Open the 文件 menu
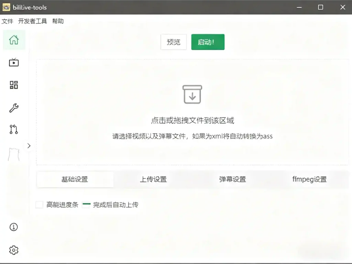Screen dimensions: 352x264 7,21
